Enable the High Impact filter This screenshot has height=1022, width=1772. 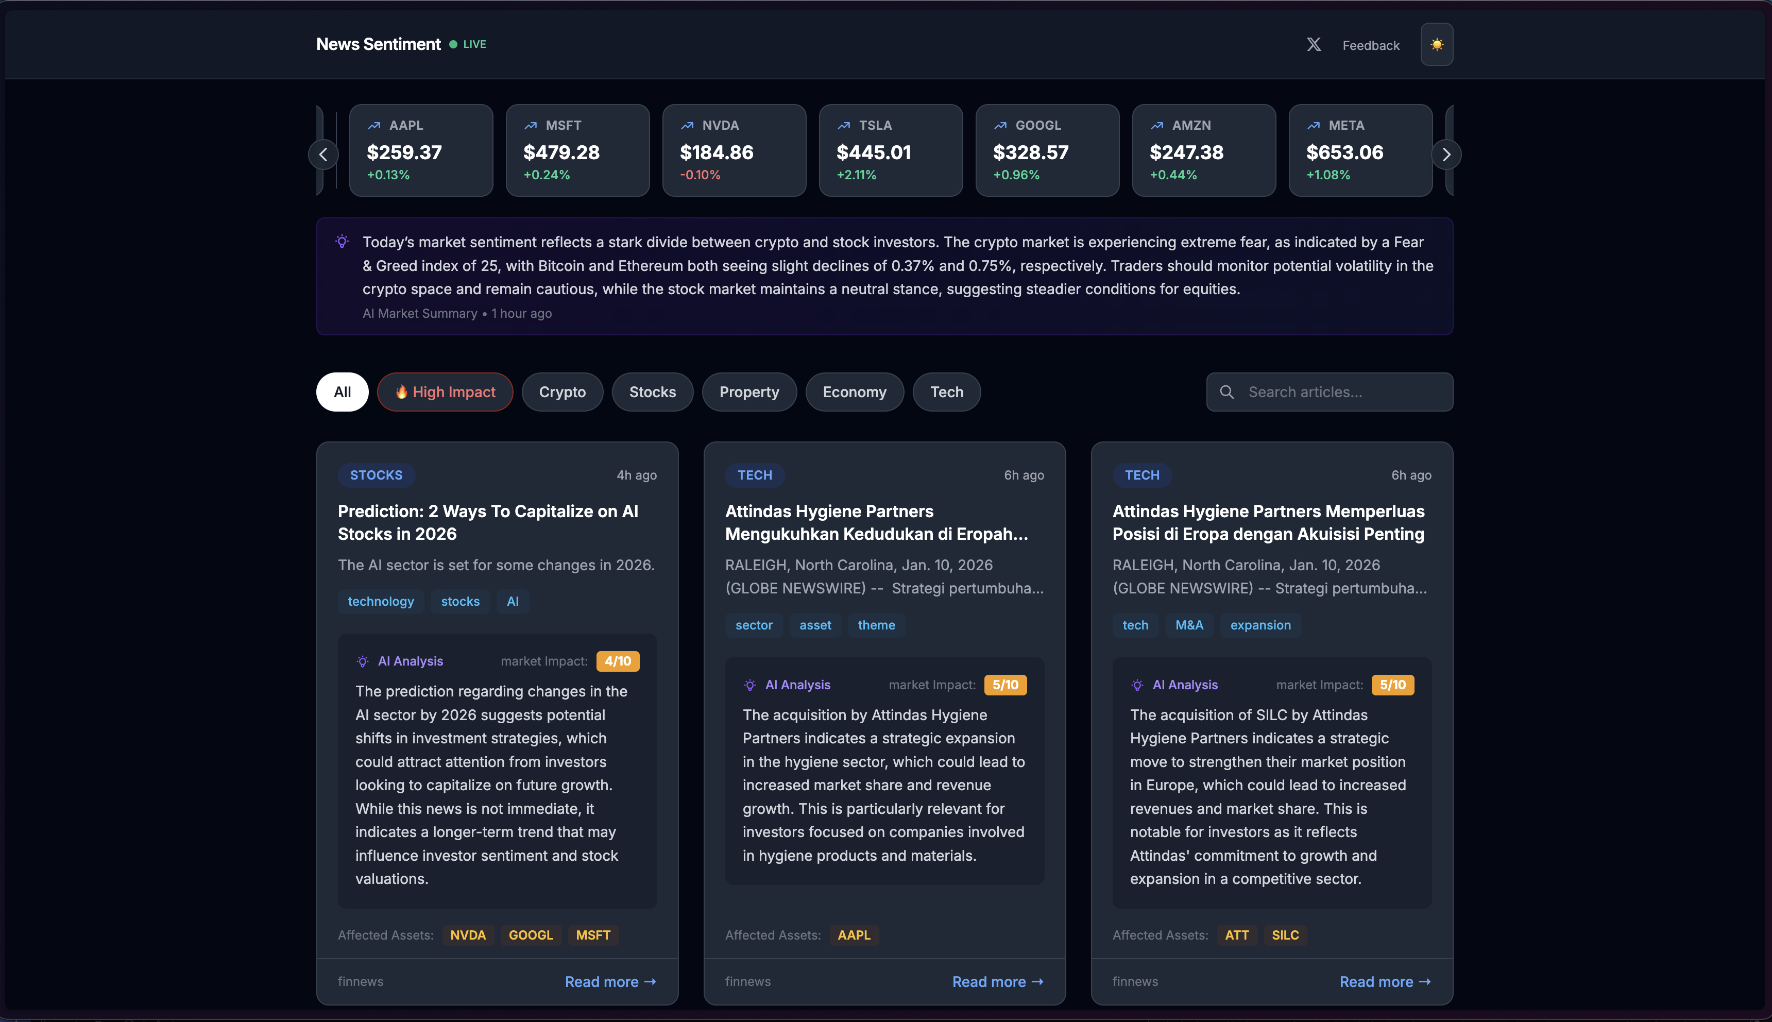445,391
